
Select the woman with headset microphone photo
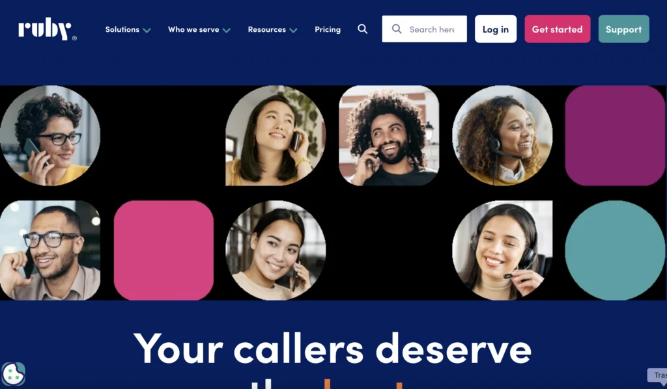tap(502, 250)
